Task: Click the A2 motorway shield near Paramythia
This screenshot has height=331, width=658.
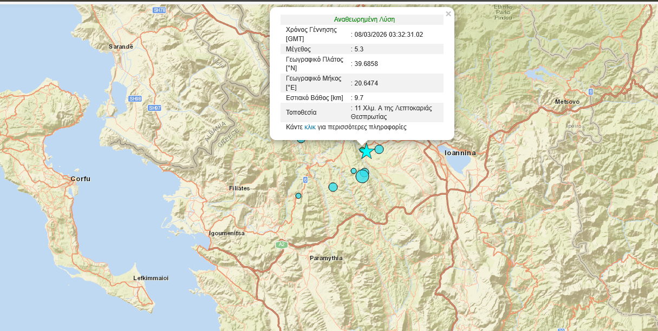Action: click(281, 245)
